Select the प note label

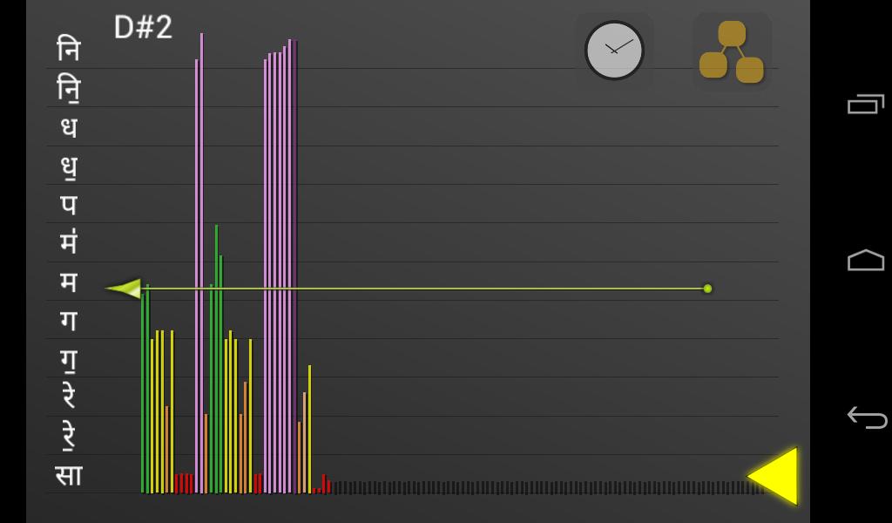[x=68, y=204]
